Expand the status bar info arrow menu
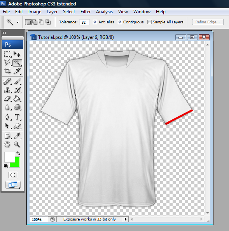229x231 pixels. (x=126, y=219)
